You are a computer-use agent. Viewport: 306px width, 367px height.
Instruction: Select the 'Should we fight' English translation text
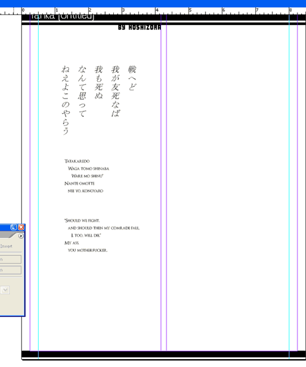point(102,235)
